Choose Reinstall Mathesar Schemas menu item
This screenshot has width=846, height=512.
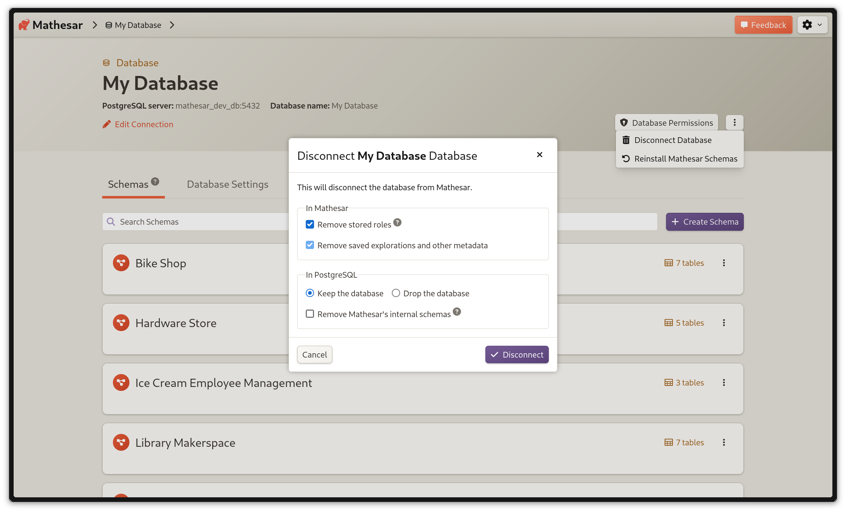679,159
